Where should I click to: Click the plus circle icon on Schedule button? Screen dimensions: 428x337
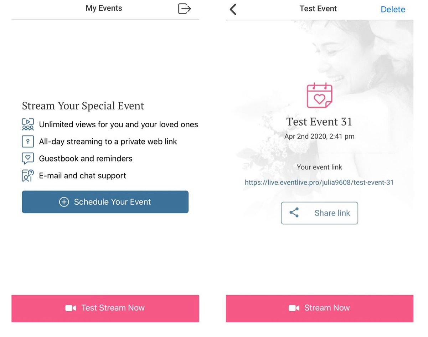pyautogui.click(x=64, y=202)
